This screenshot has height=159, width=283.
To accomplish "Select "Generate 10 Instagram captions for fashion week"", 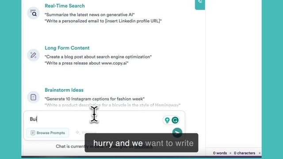I will (x=95, y=99).
